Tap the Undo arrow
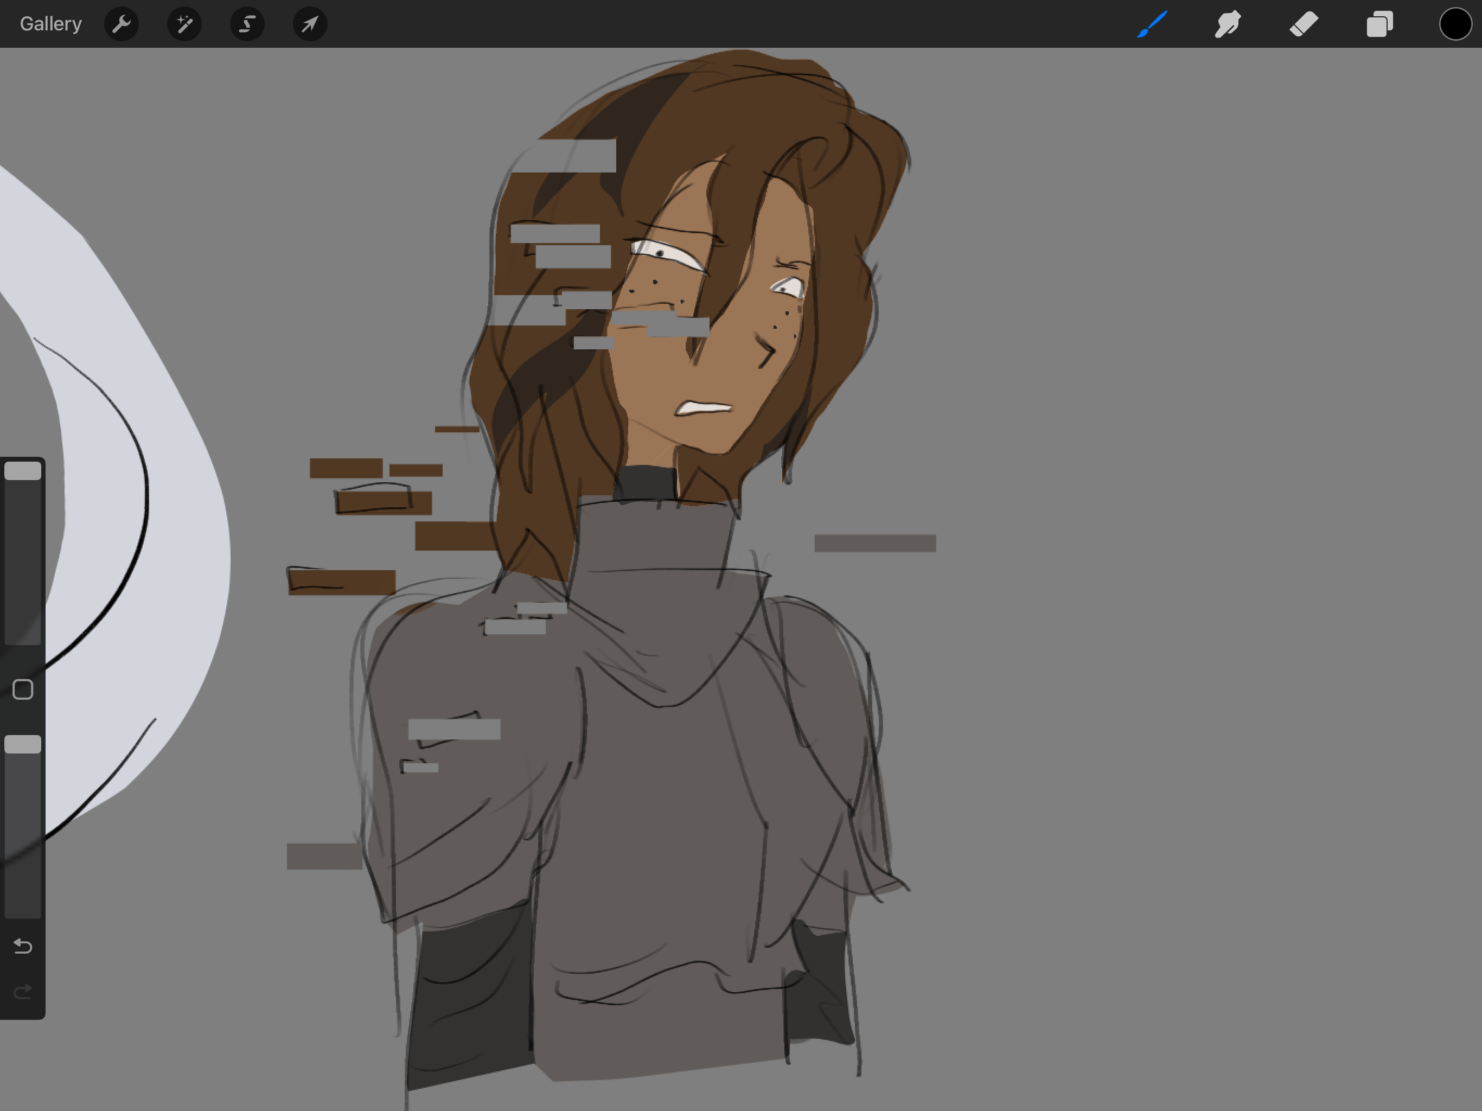Screen dimensions: 1482x1111 coord(23,946)
